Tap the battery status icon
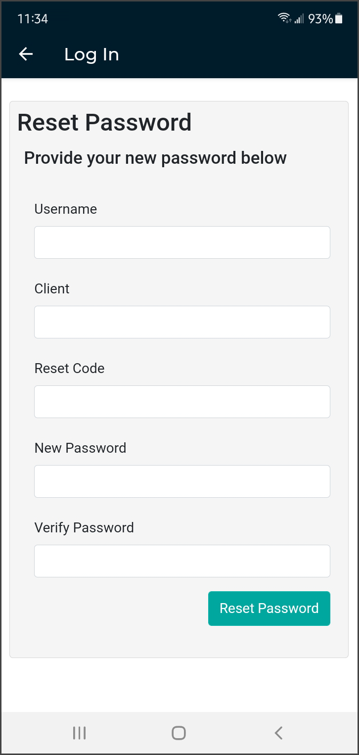Image resolution: width=359 pixels, height=755 pixels. coord(339,19)
